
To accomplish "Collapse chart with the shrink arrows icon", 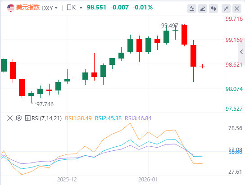I will tap(226, 8).
